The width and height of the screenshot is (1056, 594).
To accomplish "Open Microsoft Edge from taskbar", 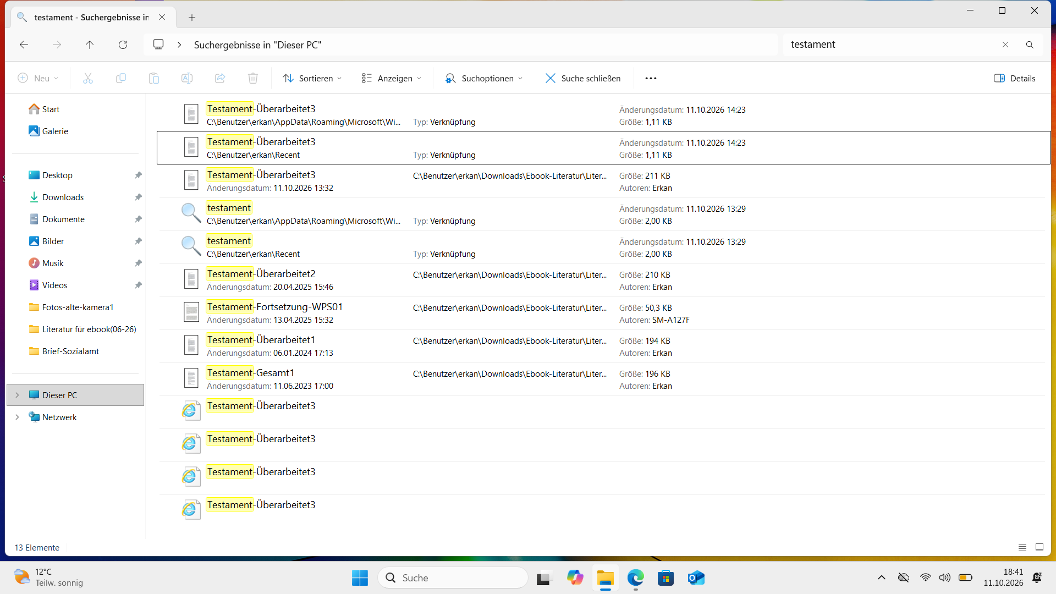I will pos(635,577).
